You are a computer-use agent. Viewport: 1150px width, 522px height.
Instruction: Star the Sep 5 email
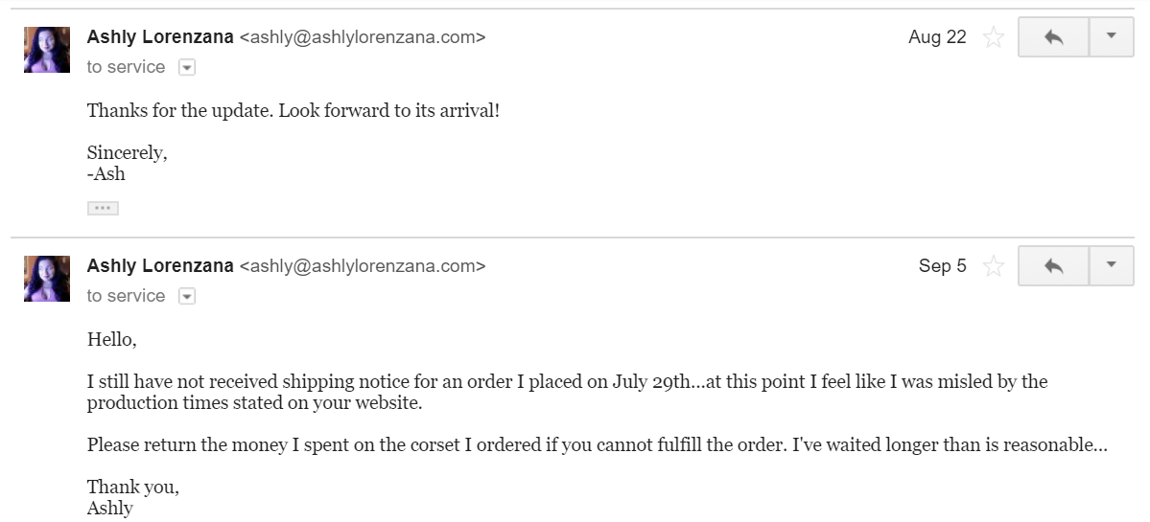point(993,265)
